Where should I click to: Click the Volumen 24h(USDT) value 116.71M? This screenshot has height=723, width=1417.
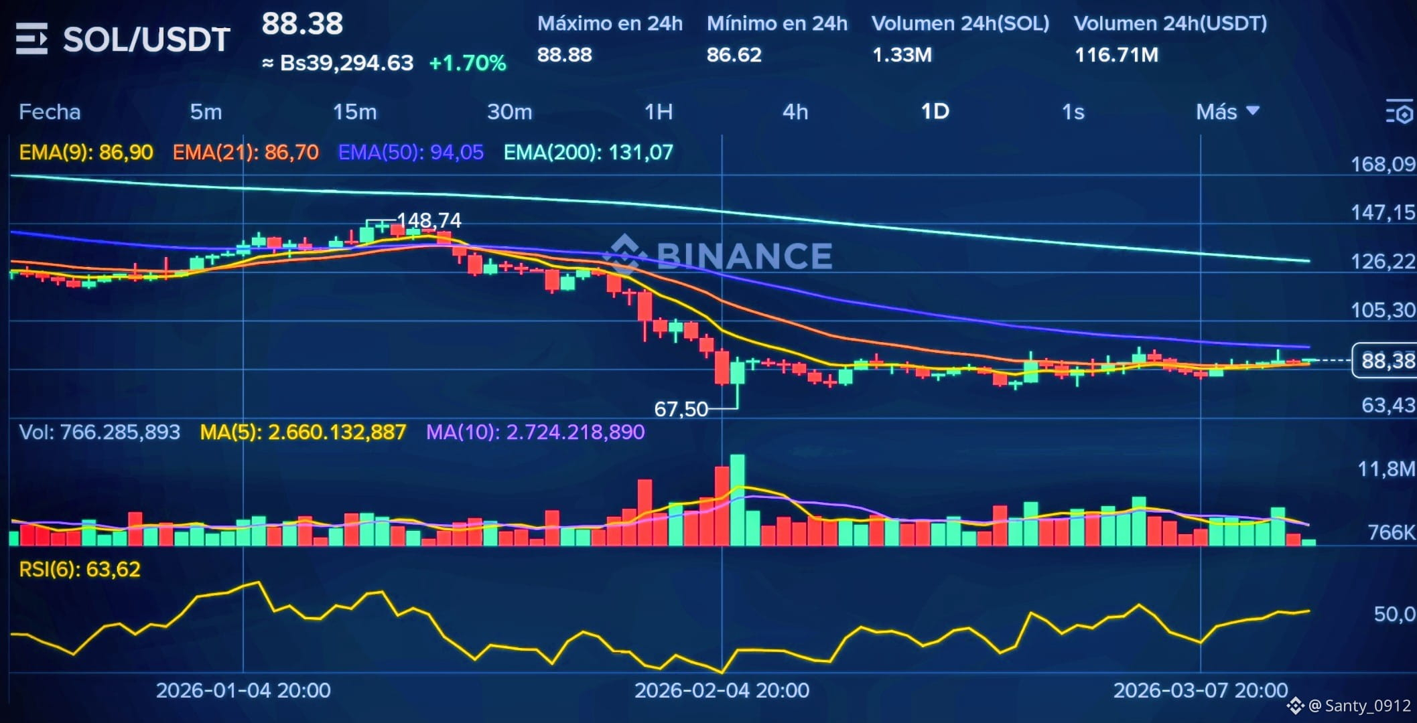click(x=1117, y=55)
